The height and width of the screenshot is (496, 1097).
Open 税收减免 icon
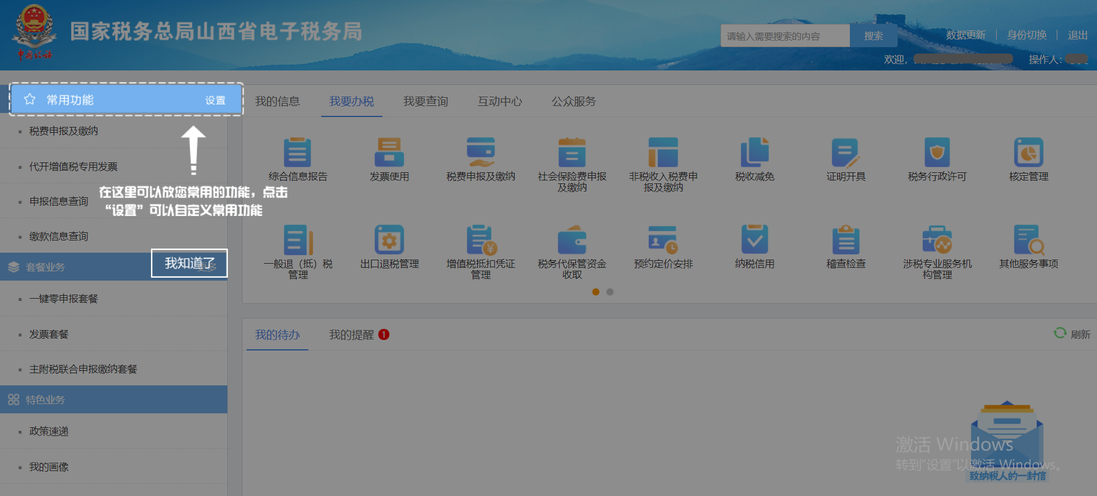click(755, 153)
